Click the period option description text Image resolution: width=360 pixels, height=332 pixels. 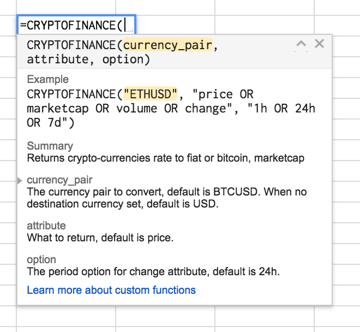pos(153,271)
